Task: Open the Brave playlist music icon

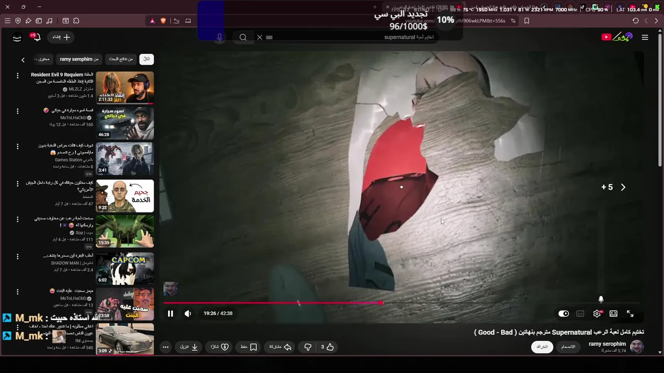Action: point(49,21)
